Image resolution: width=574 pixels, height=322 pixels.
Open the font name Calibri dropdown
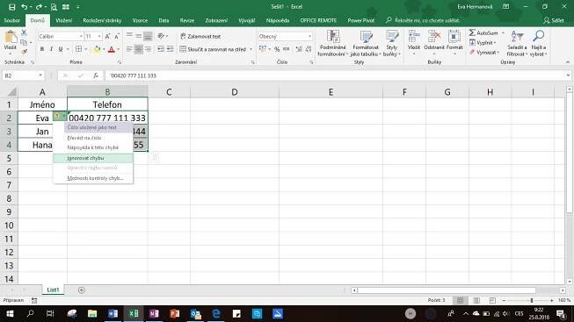pos(81,36)
